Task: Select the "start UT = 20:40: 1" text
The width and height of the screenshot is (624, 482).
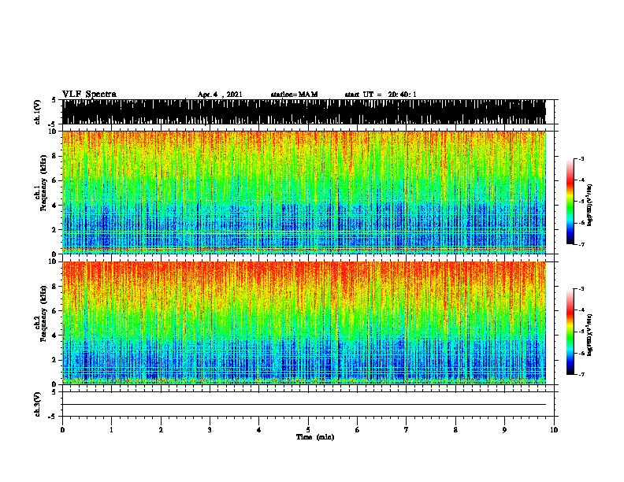Action: click(381, 95)
